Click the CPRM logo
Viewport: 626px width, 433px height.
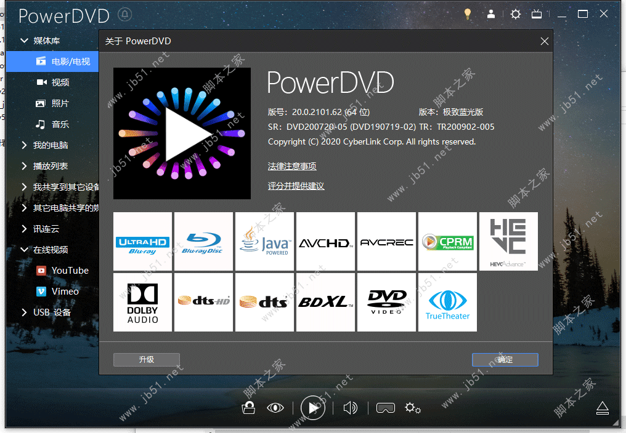point(447,241)
